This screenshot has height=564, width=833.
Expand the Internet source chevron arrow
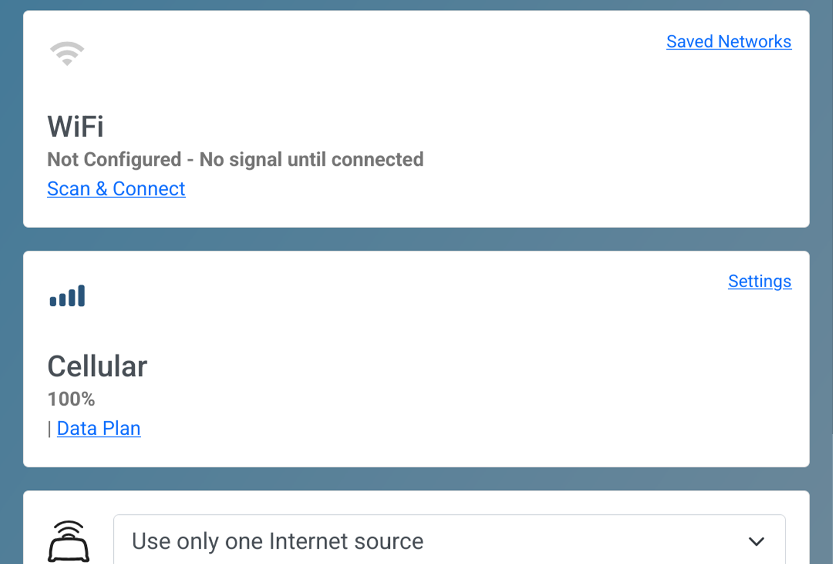pyautogui.click(x=756, y=541)
